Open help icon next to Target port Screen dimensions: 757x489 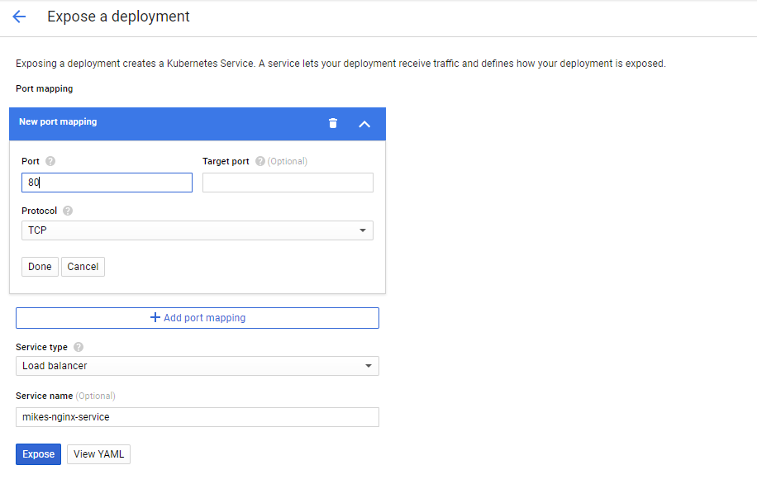pyautogui.click(x=260, y=161)
